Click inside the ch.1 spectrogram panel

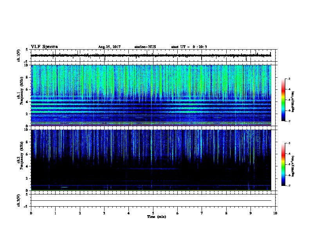[x=151, y=95]
